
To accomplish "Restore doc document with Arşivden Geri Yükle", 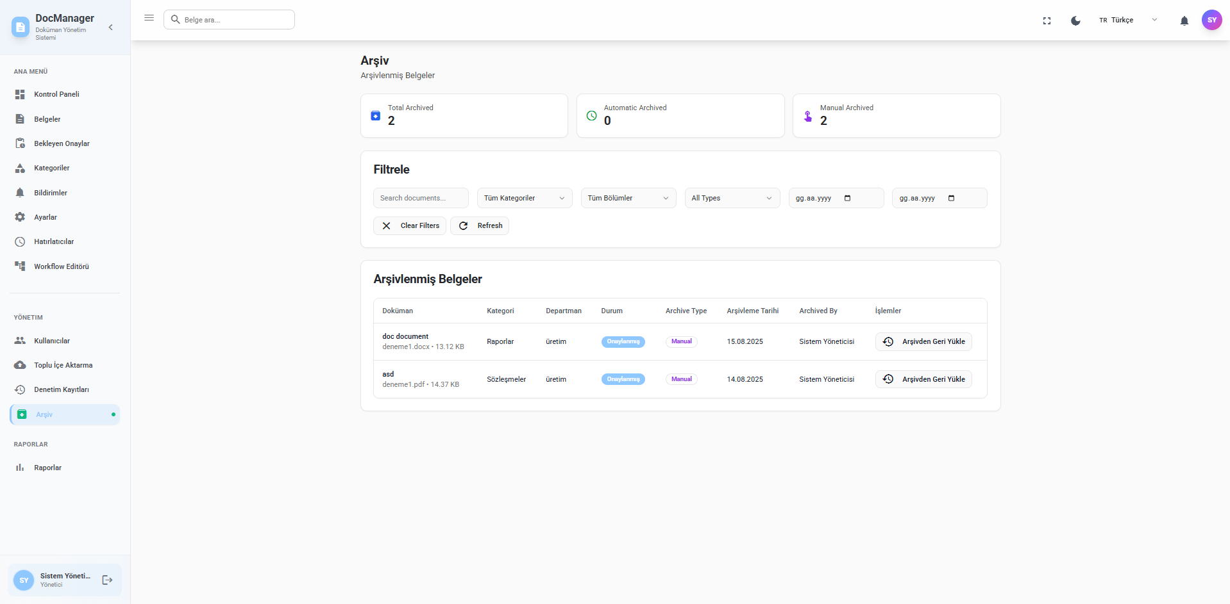I will pyautogui.click(x=923, y=341).
